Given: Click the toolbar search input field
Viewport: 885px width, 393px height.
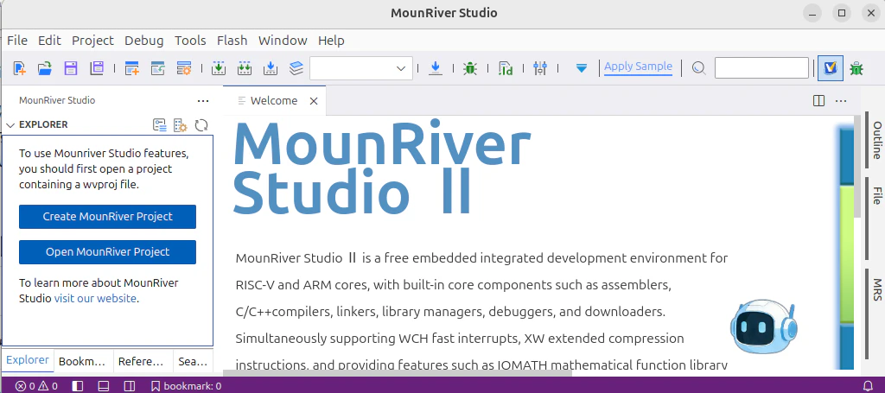Looking at the screenshot, I should (x=762, y=67).
